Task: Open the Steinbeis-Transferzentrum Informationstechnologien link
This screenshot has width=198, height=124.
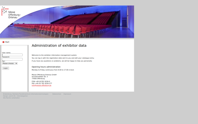Action: pos(30,94)
